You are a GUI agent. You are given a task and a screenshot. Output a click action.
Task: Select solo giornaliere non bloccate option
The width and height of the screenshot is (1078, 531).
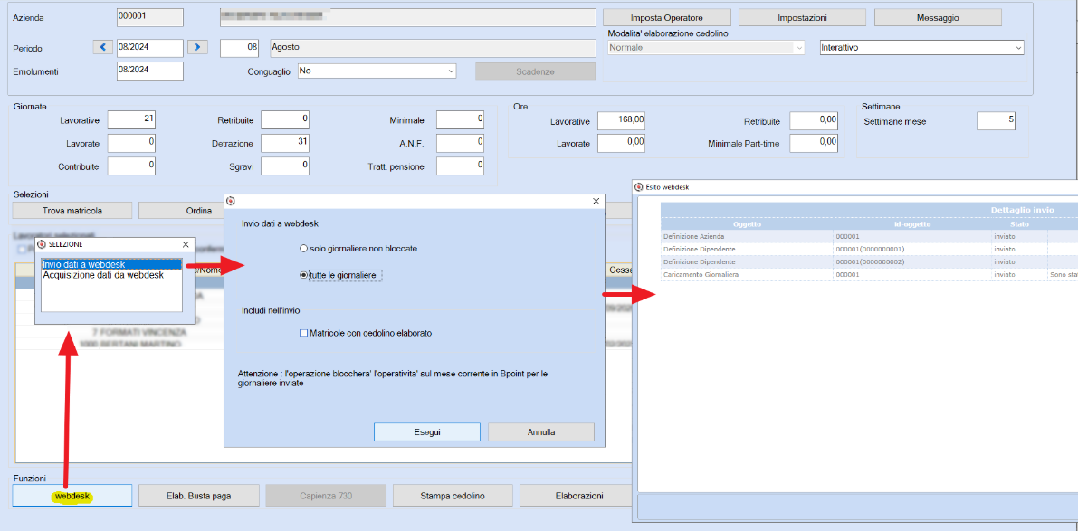358,248
